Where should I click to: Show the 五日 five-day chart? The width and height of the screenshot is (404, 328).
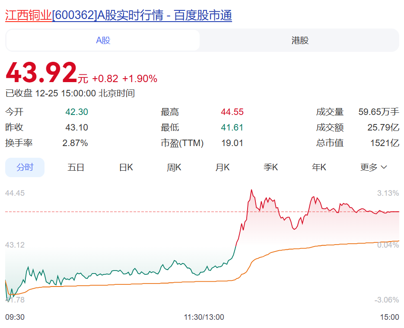(x=76, y=167)
